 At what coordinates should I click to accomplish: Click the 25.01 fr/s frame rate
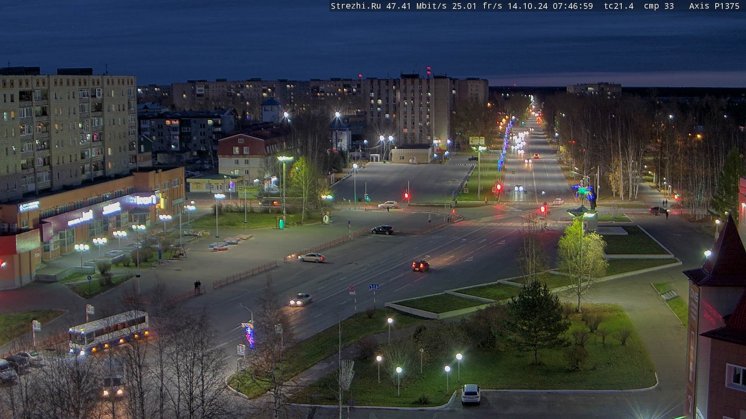click(477, 6)
